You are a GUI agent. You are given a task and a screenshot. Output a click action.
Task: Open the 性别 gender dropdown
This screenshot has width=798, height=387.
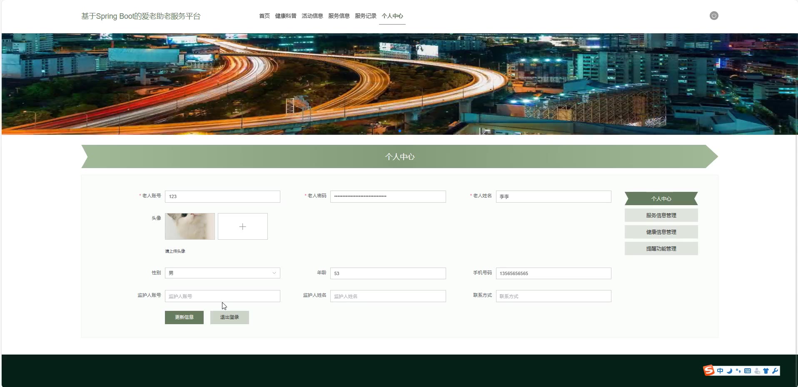[222, 273]
